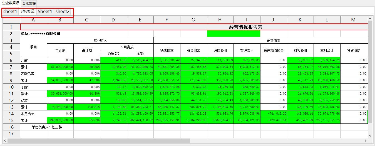Viewport: 375px width, 146px height.
Task: Click the 乙酸乙酯 row label cell
Action: coord(33,74)
